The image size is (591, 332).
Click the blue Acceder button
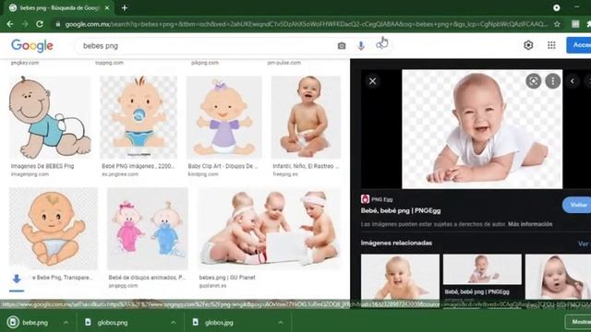[x=579, y=45]
